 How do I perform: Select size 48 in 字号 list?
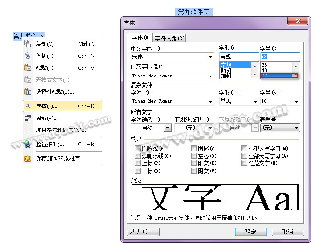pyautogui.click(x=276, y=70)
